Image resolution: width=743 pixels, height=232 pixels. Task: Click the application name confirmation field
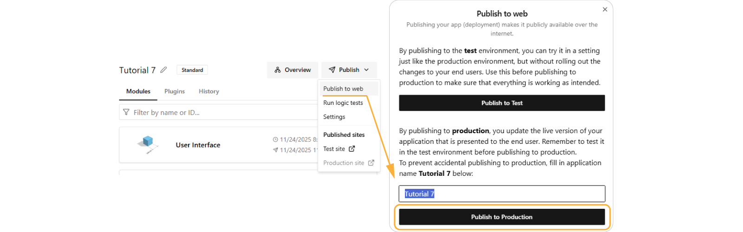[502, 194]
